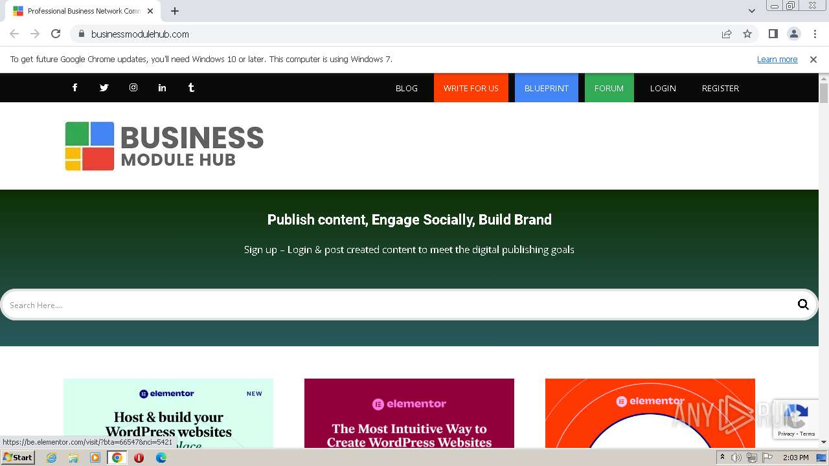The width and height of the screenshot is (829, 466).
Task: Go to the REGISTER page
Action: pos(720,88)
